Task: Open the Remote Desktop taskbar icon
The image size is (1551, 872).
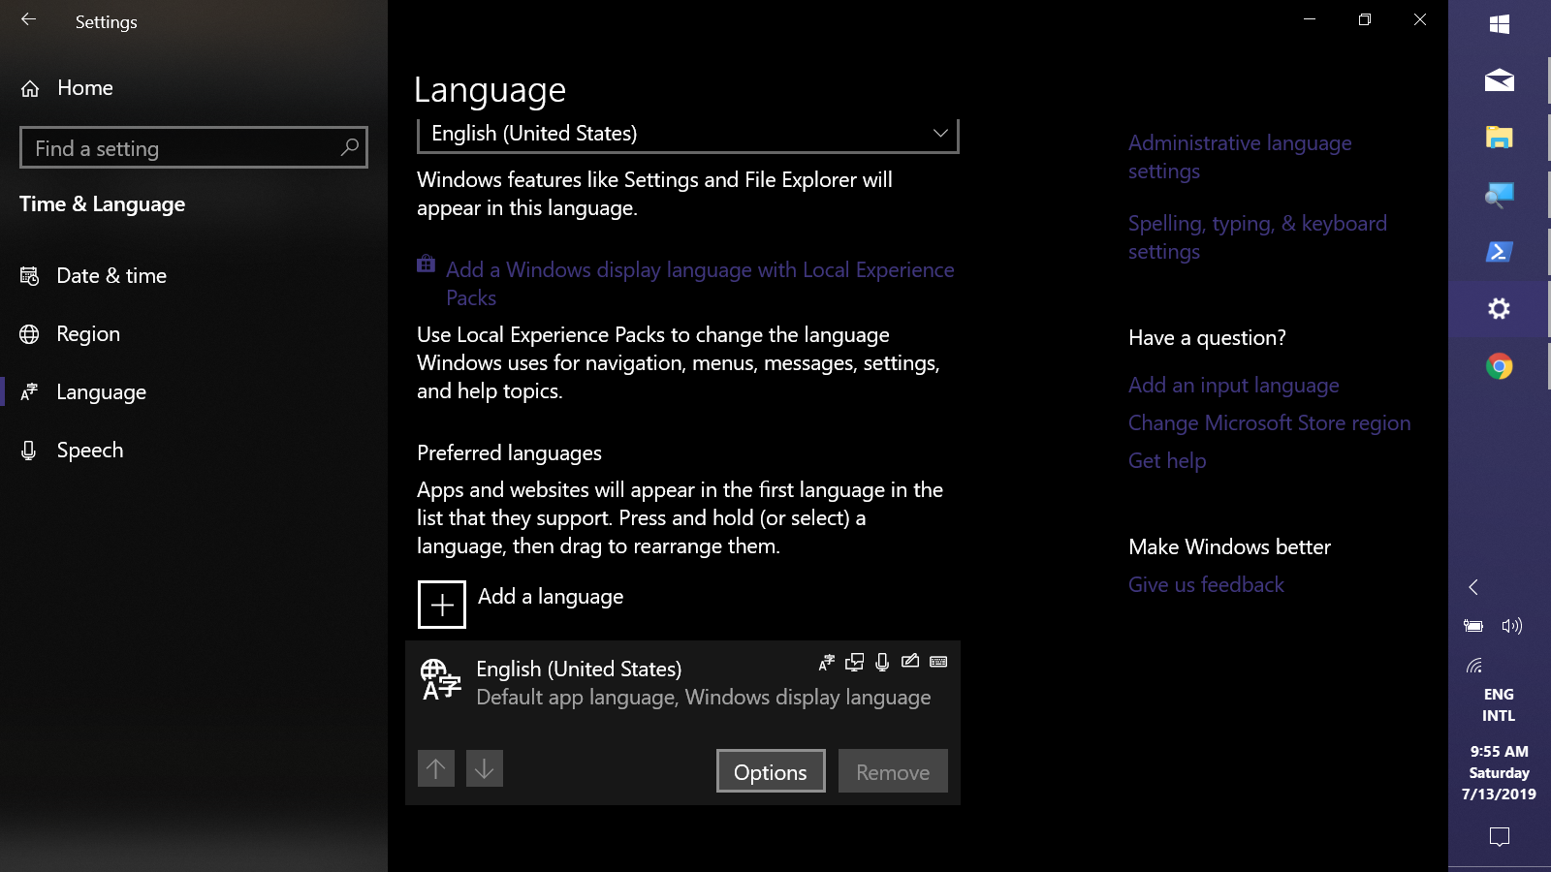Action: tap(1499, 195)
